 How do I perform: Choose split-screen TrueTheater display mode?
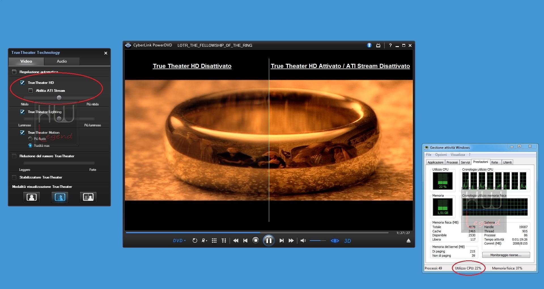coord(60,197)
